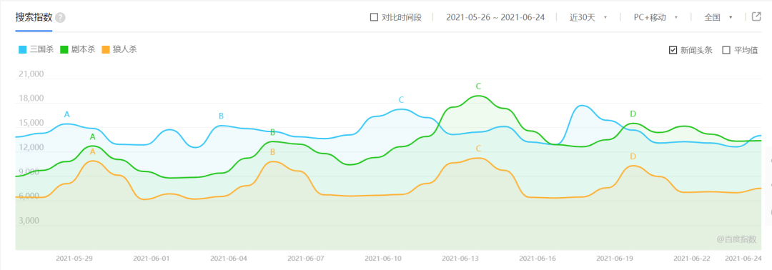Toggle the 三国杀 blue legend swatch

[23, 50]
